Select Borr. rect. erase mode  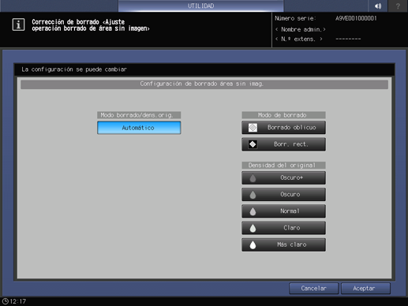click(283, 144)
